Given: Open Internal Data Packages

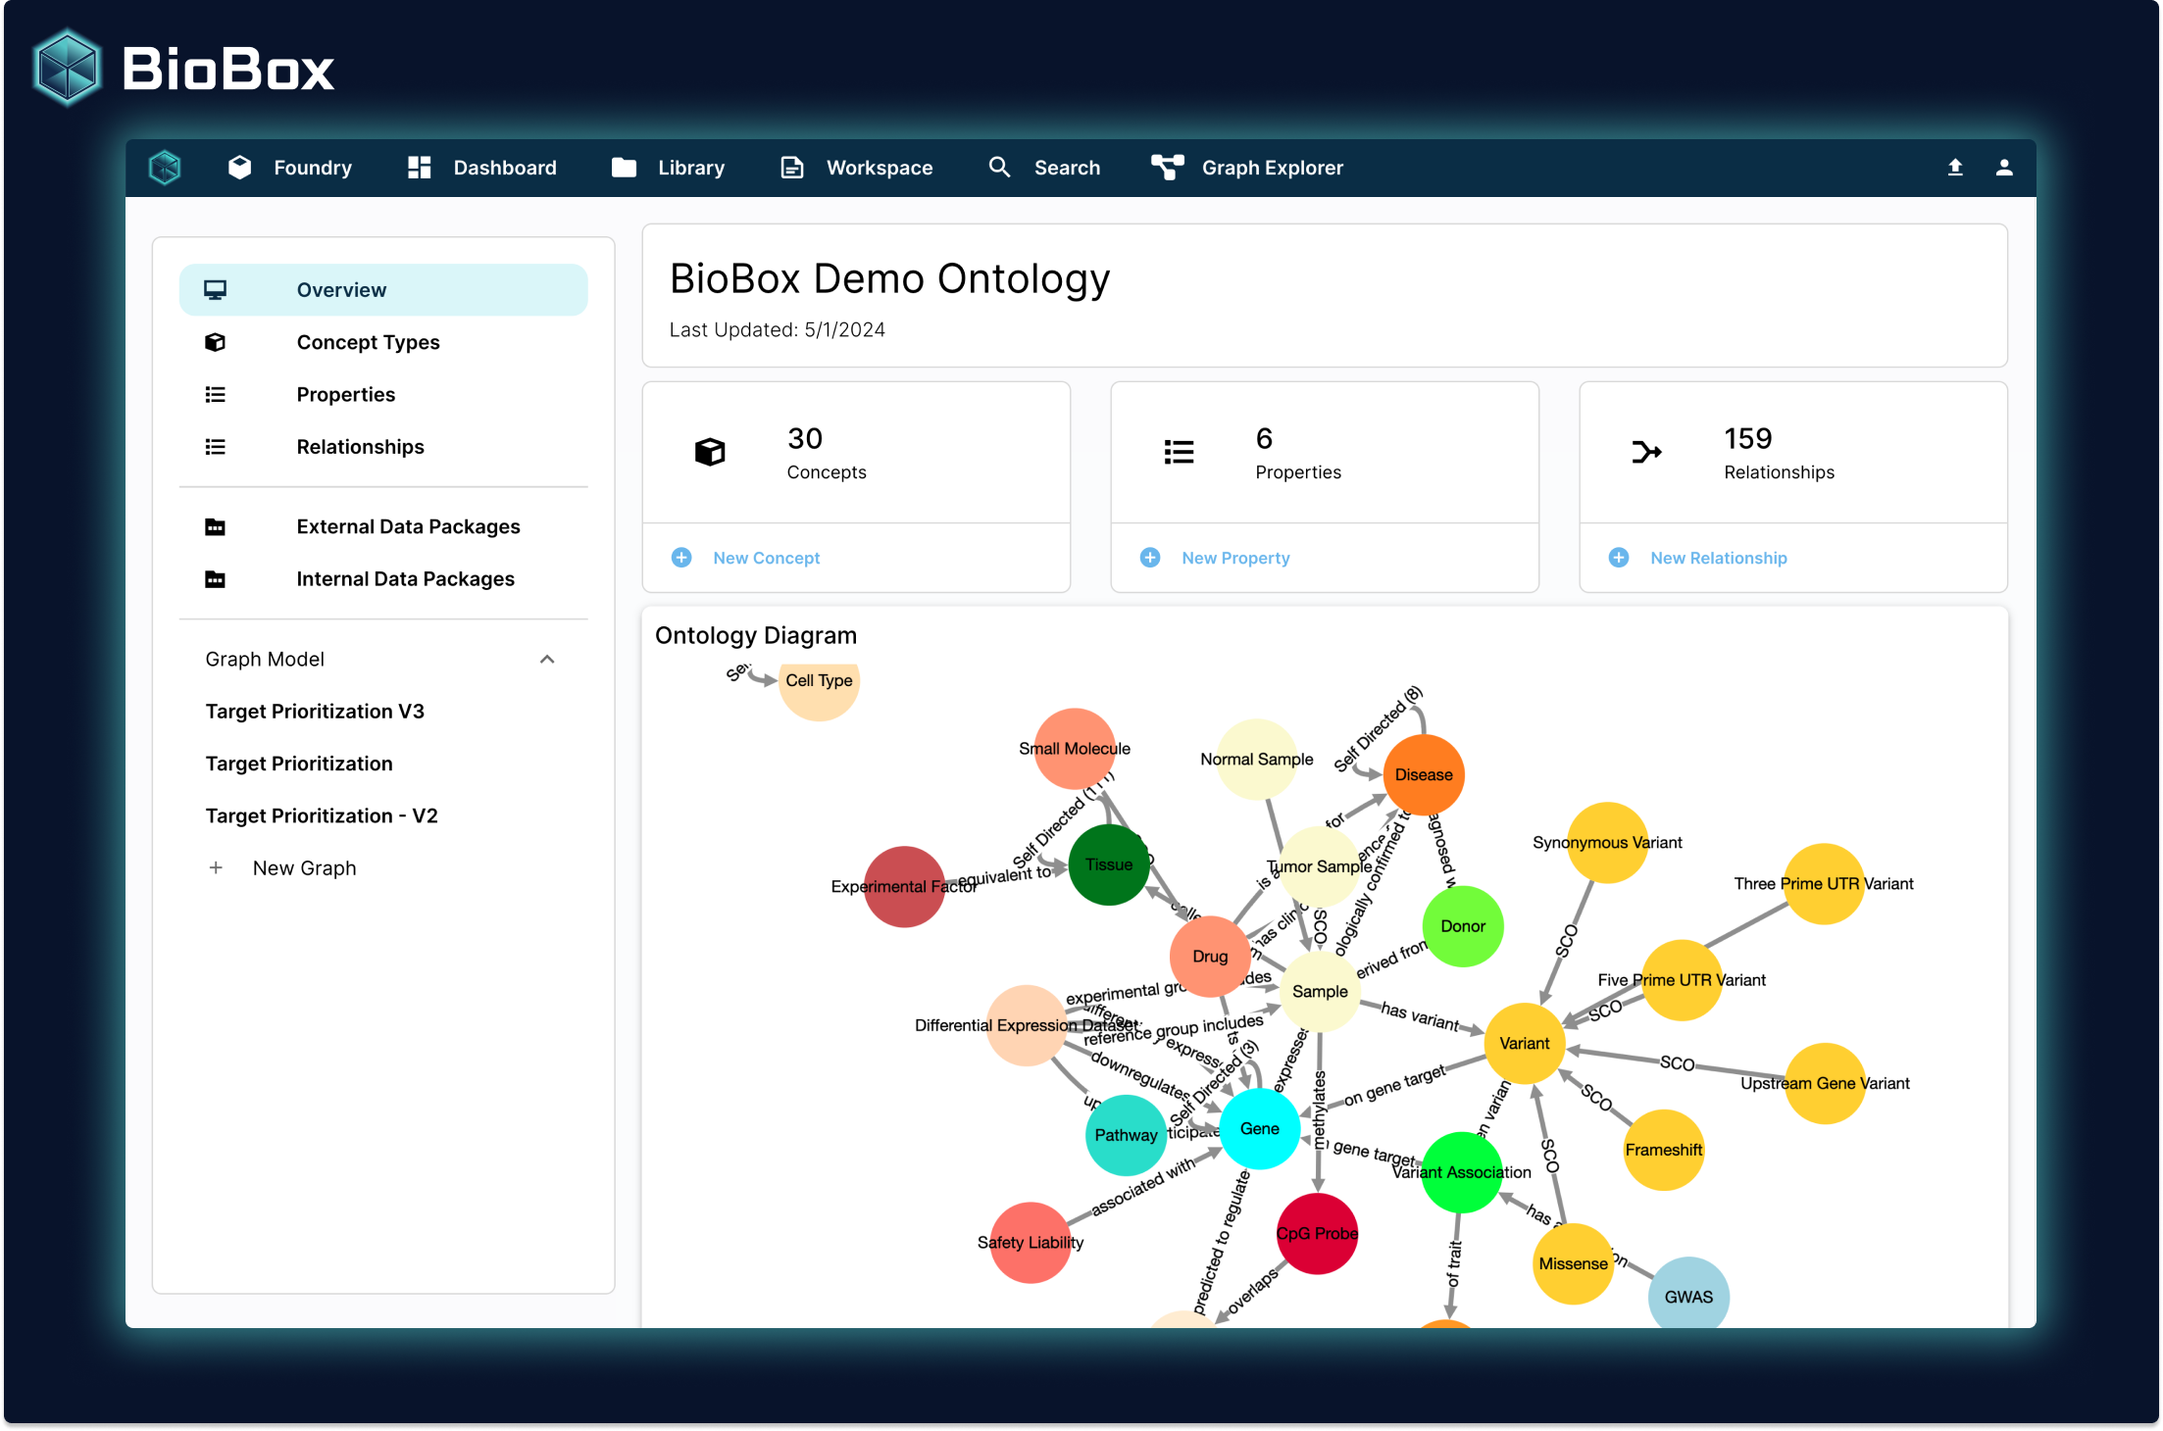Looking at the screenshot, I should point(405,578).
